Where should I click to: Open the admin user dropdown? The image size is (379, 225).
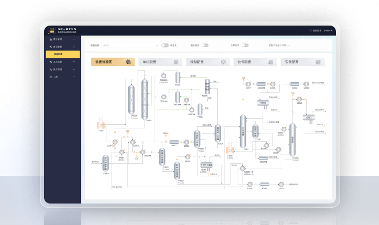(x=328, y=31)
